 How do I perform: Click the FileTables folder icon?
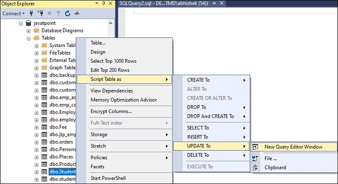(44, 53)
